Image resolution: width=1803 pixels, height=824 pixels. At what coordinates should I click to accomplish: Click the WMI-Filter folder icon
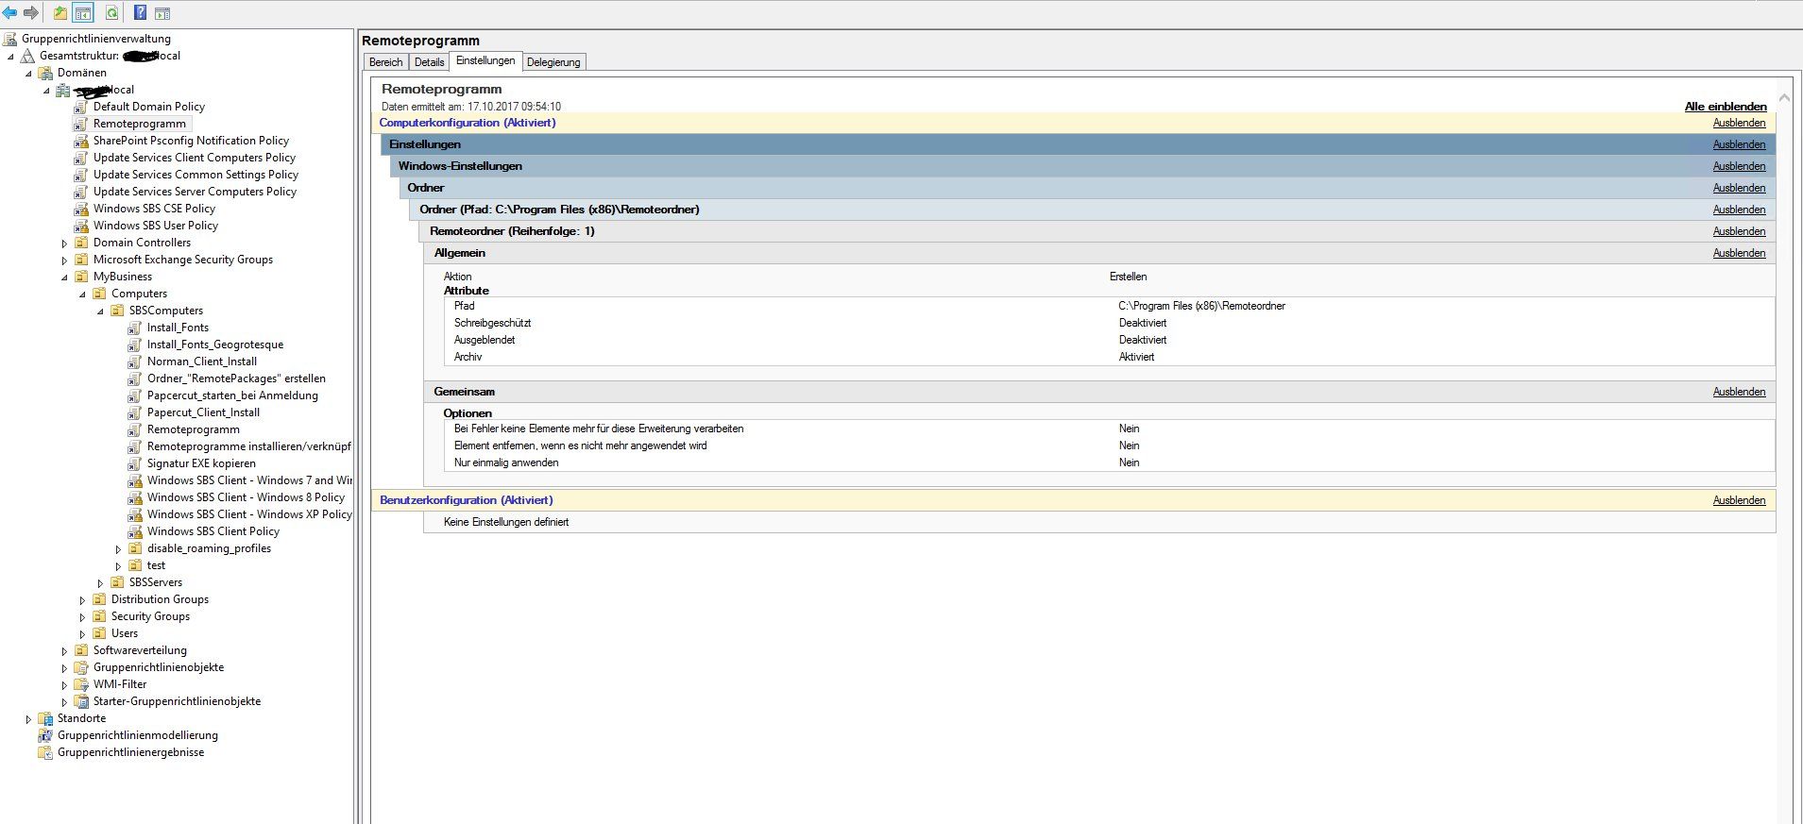click(81, 684)
